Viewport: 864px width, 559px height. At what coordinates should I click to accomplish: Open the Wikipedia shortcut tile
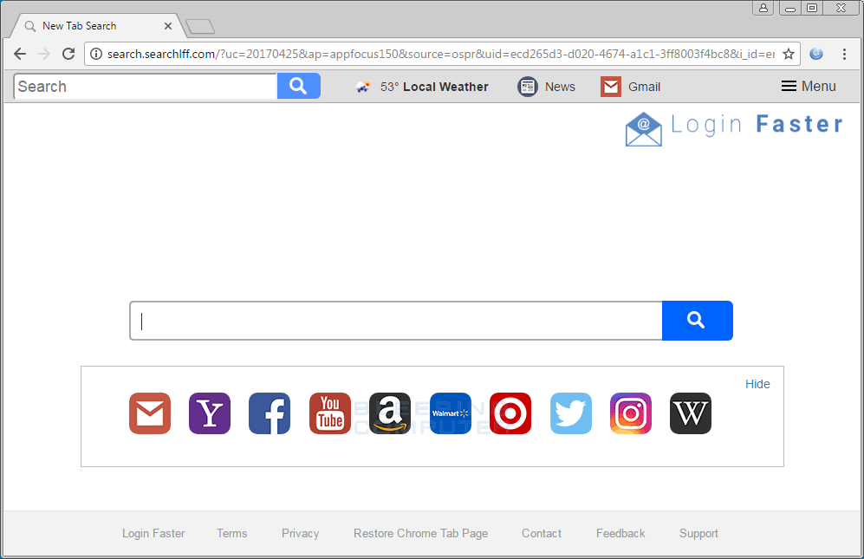[691, 413]
